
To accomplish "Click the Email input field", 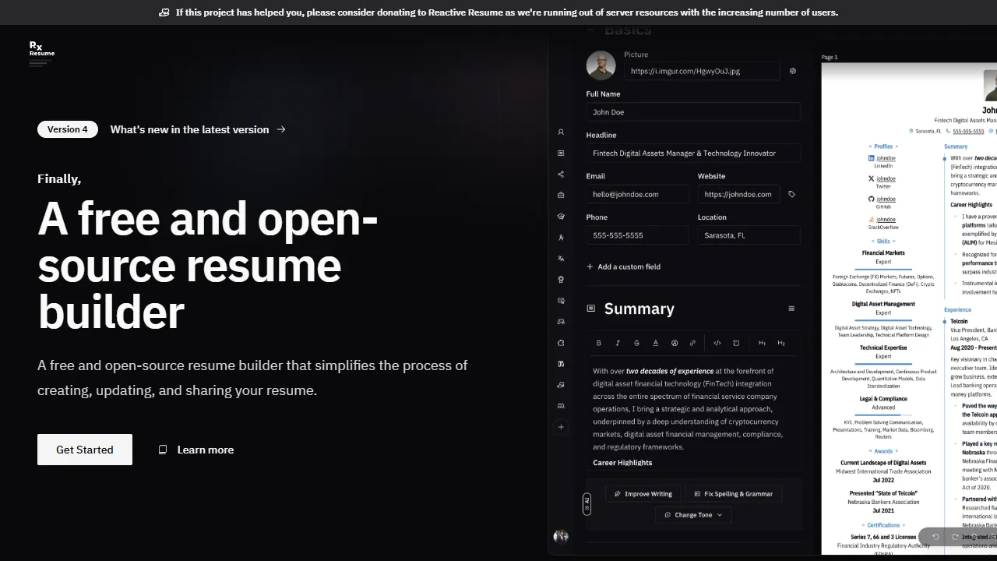I will (x=638, y=194).
